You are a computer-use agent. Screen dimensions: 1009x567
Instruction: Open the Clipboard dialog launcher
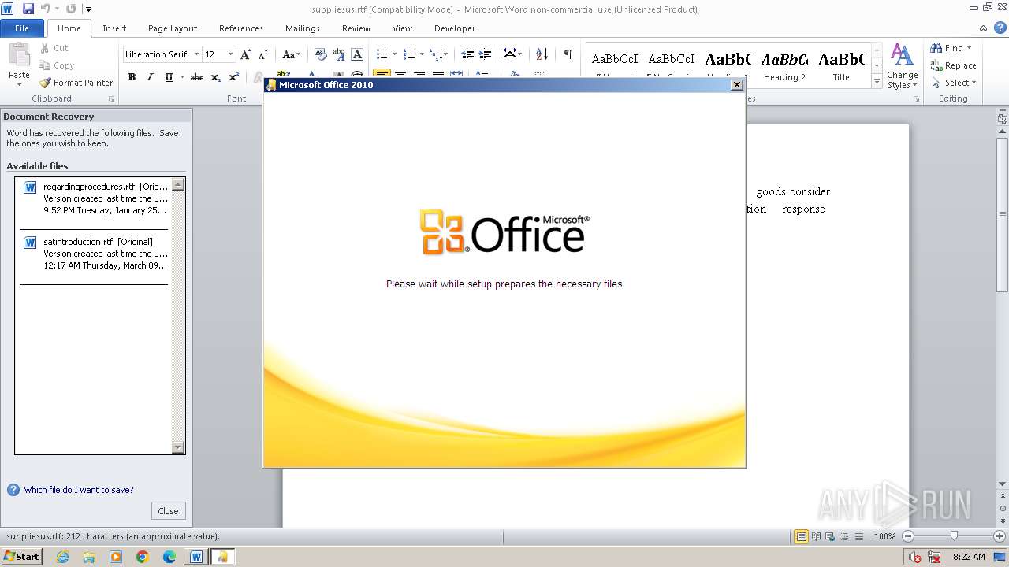111,99
